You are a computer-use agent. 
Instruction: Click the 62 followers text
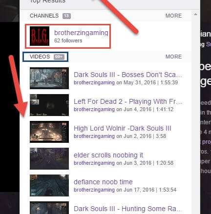[68, 40]
